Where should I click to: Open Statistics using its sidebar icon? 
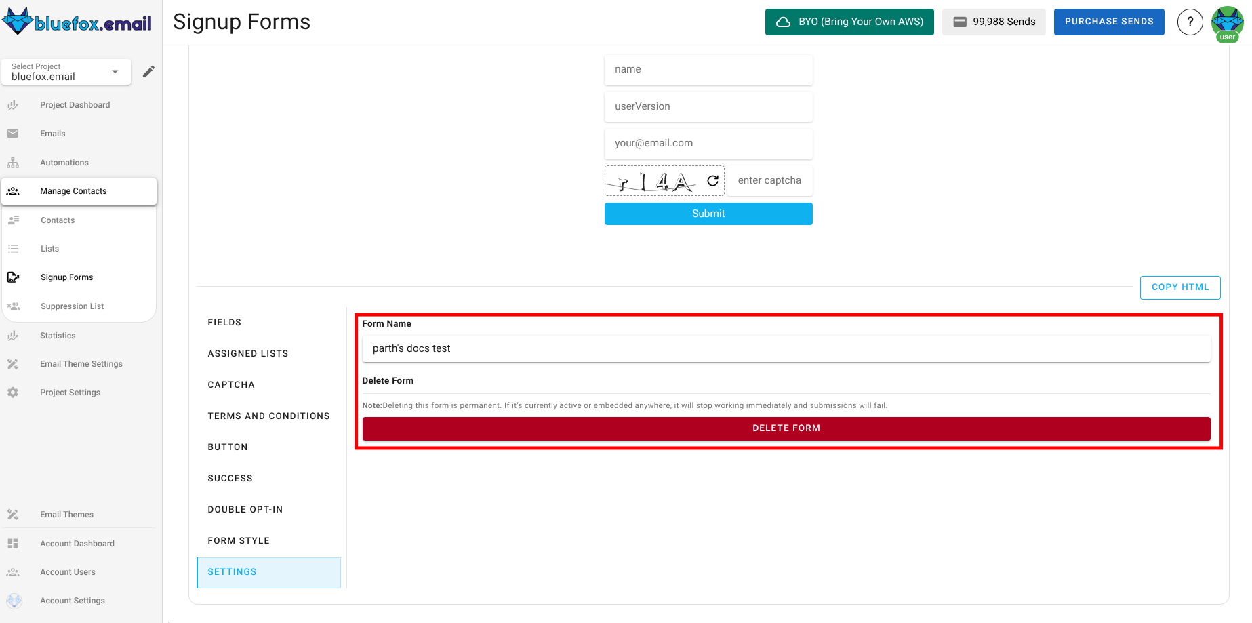point(14,335)
